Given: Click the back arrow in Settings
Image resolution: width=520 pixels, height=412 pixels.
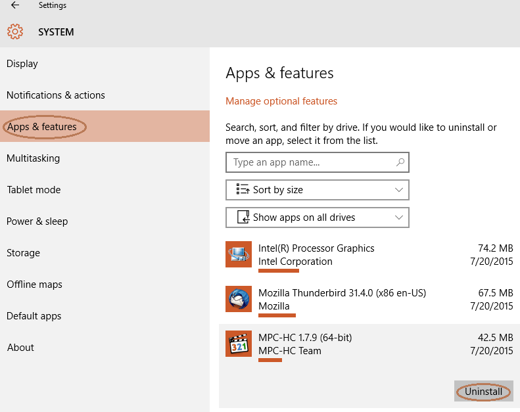Looking at the screenshot, I should [x=15, y=6].
